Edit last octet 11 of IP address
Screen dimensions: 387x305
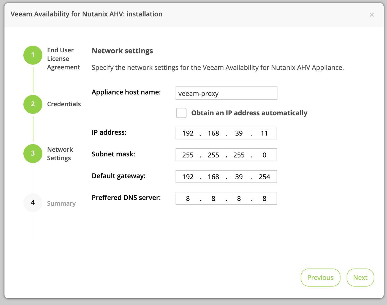(x=264, y=133)
